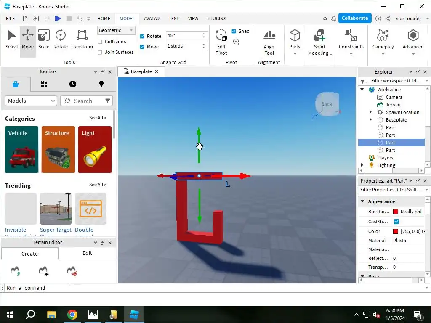
Task: Open notifications bell icon
Action: coord(333,19)
